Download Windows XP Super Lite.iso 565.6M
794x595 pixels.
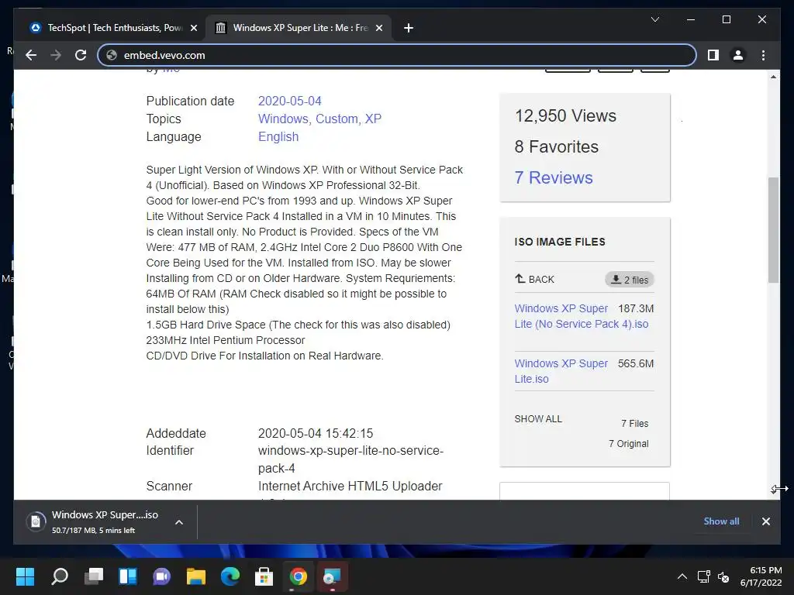[561, 371]
